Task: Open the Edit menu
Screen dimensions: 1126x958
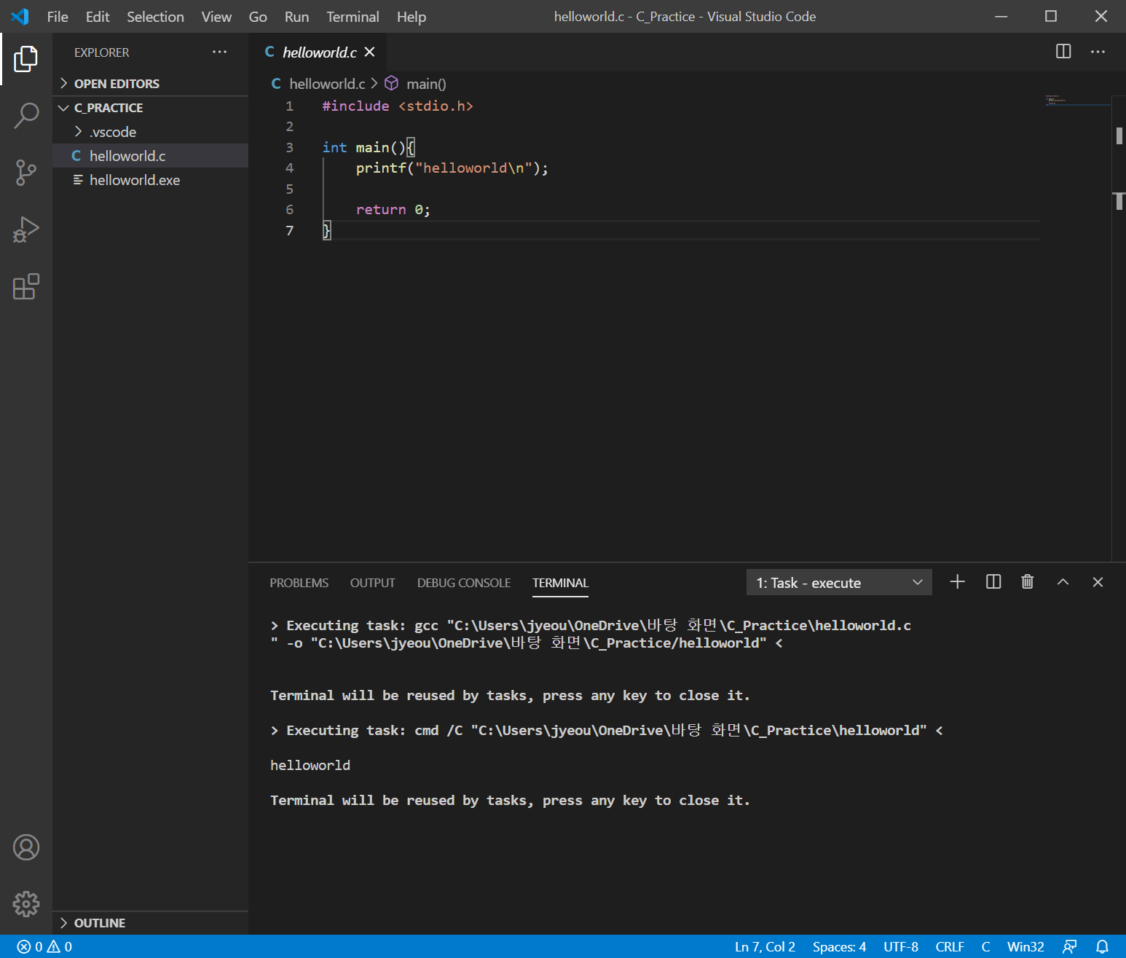Action: tap(98, 17)
